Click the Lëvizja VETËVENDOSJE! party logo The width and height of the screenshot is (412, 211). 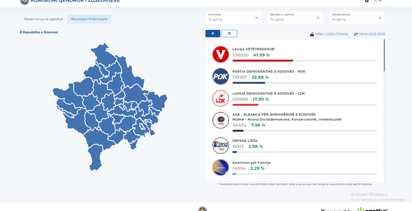[x=220, y=54]
